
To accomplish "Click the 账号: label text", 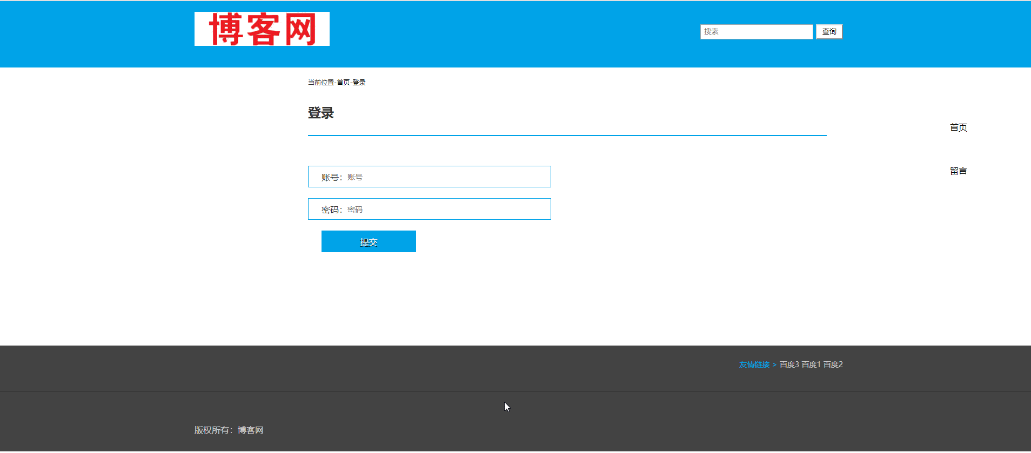I will 331,178.
